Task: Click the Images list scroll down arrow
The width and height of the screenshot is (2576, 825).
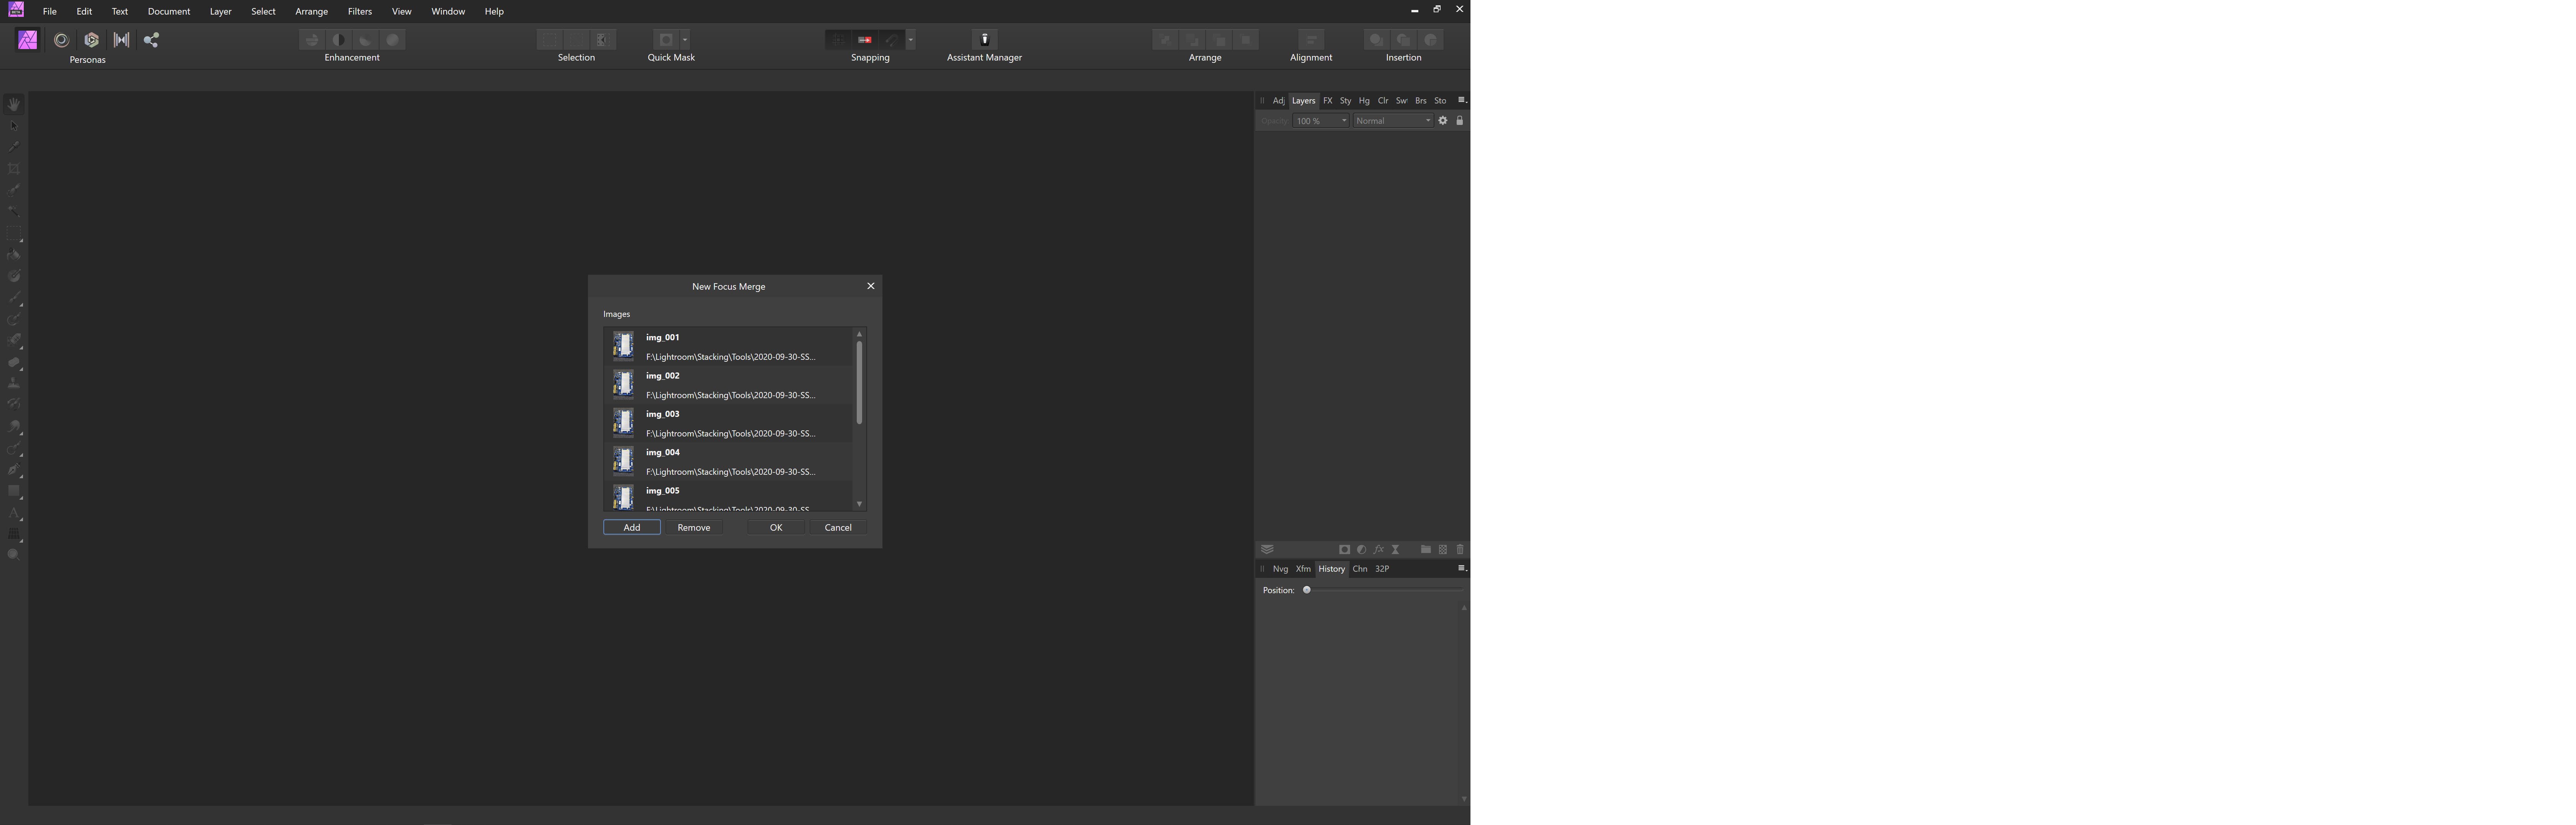Action: (x=859, y=504)
